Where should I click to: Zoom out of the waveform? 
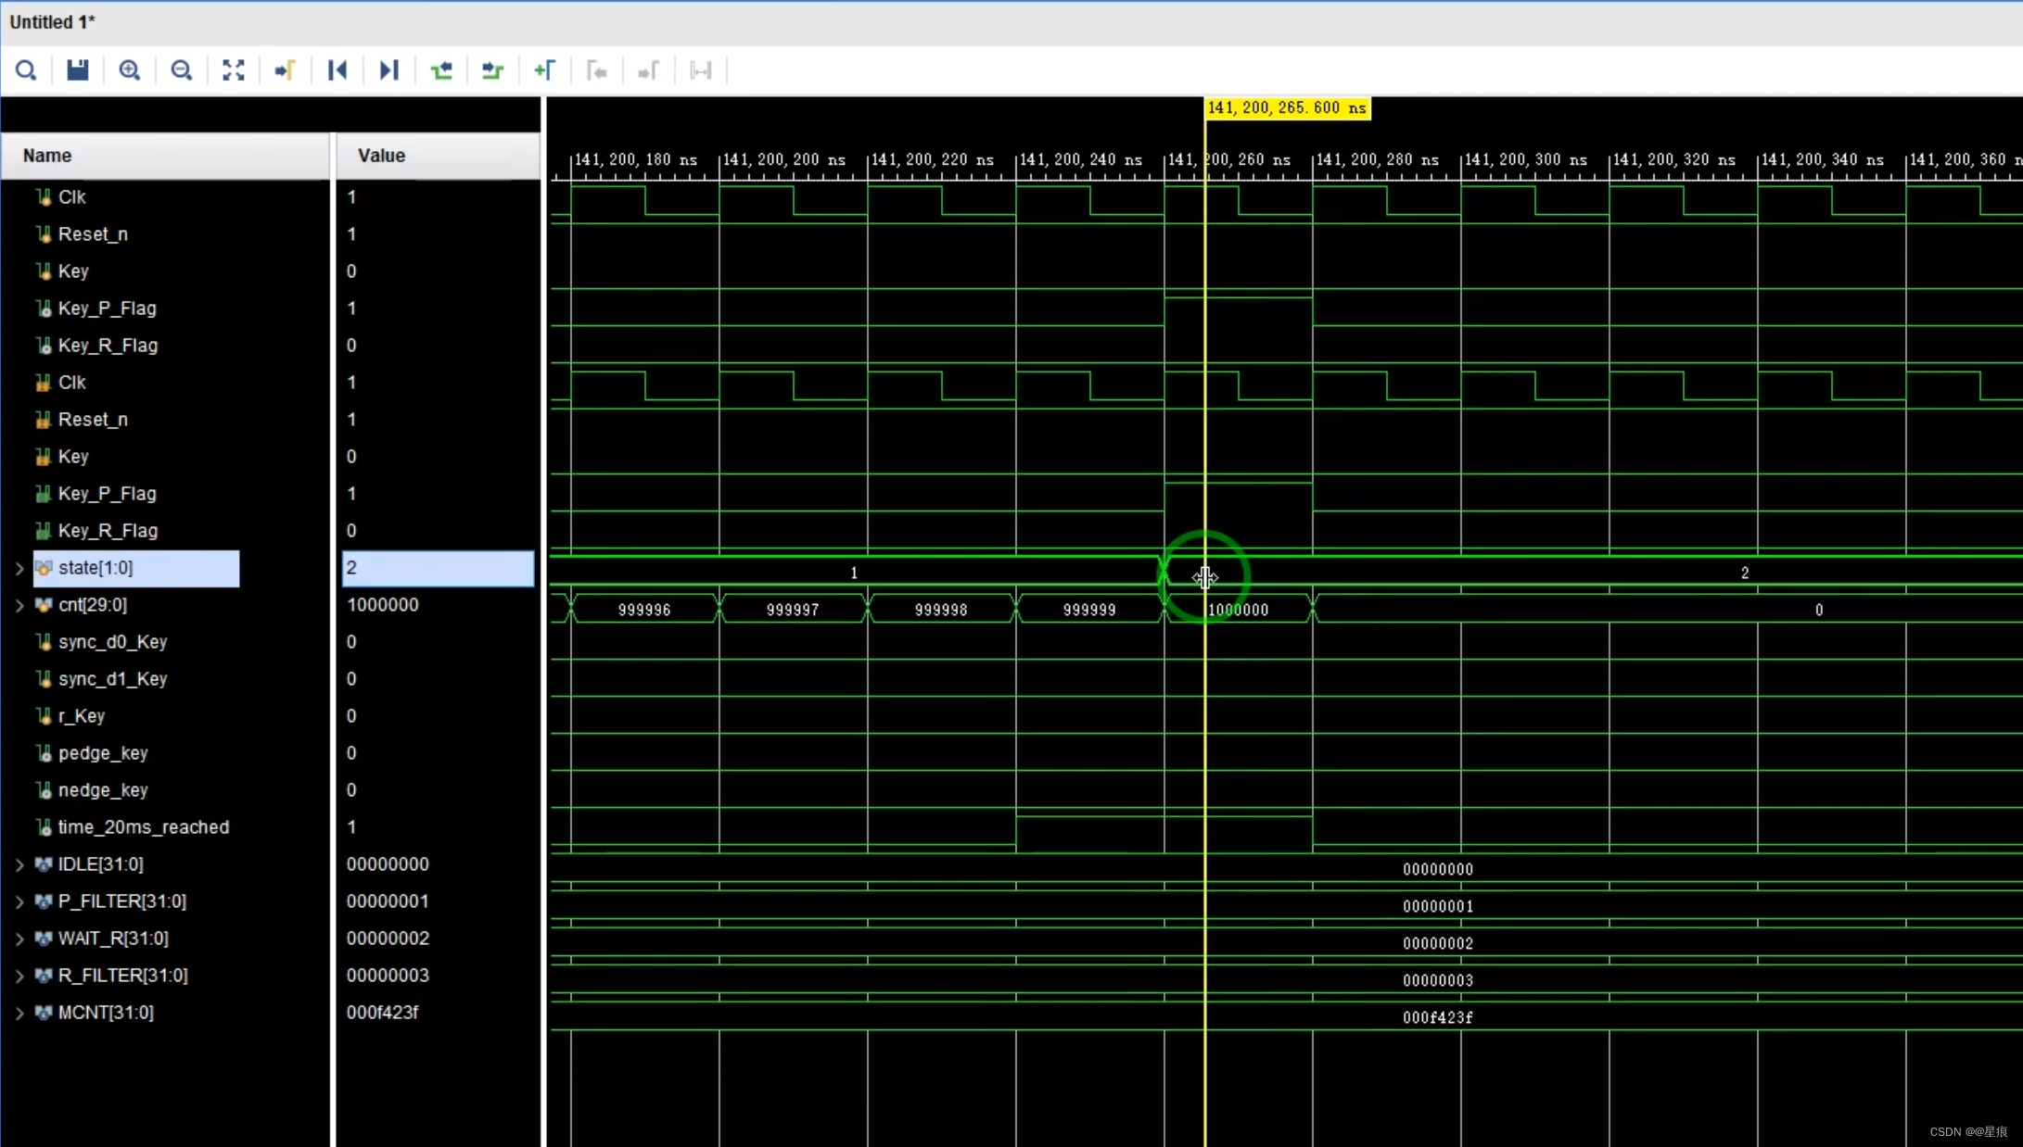click(182, 70)
